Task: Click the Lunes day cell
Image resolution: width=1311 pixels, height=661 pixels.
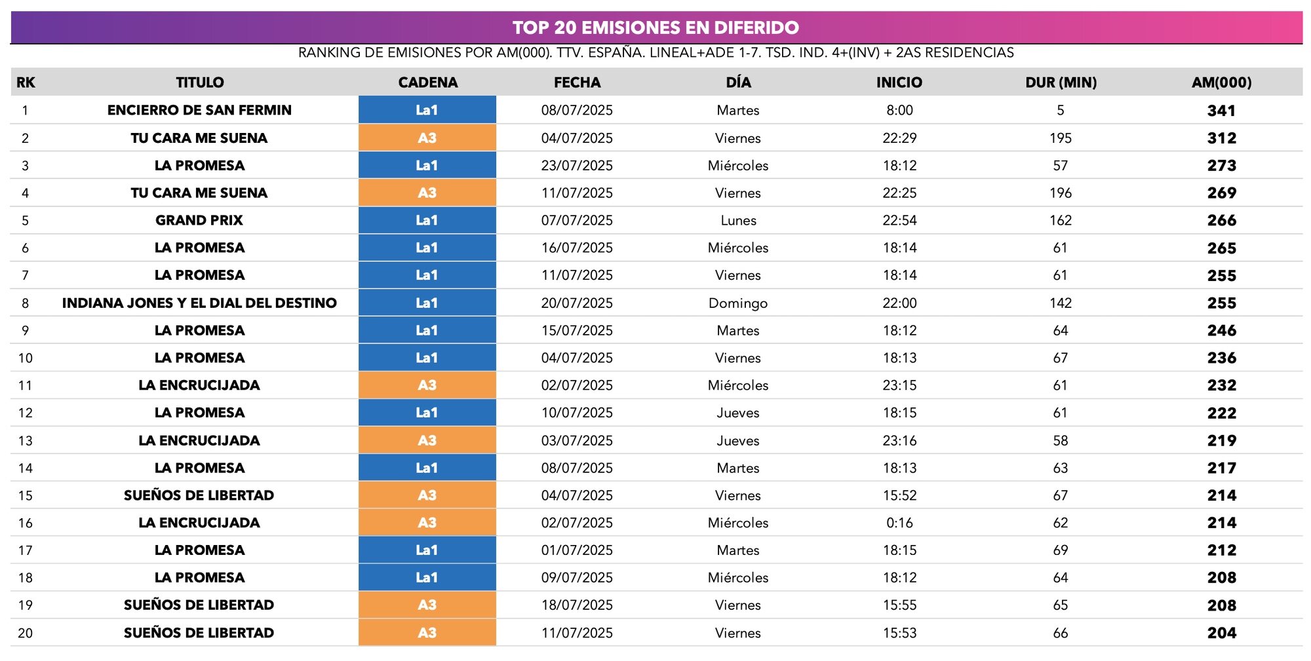Action: pos(738,220)
